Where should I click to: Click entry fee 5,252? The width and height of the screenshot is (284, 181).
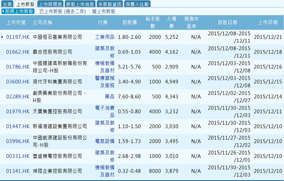[171, 37]
